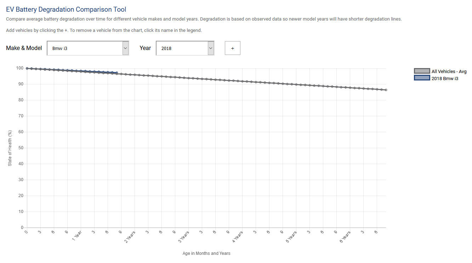Toggle All Vehicles - Avg legend label
The width and height of the screenshot is (472, 263).
[449, 72]
